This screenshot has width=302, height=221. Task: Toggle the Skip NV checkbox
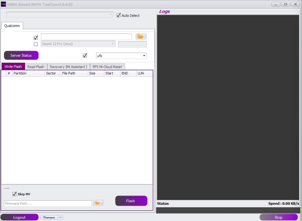14,194
